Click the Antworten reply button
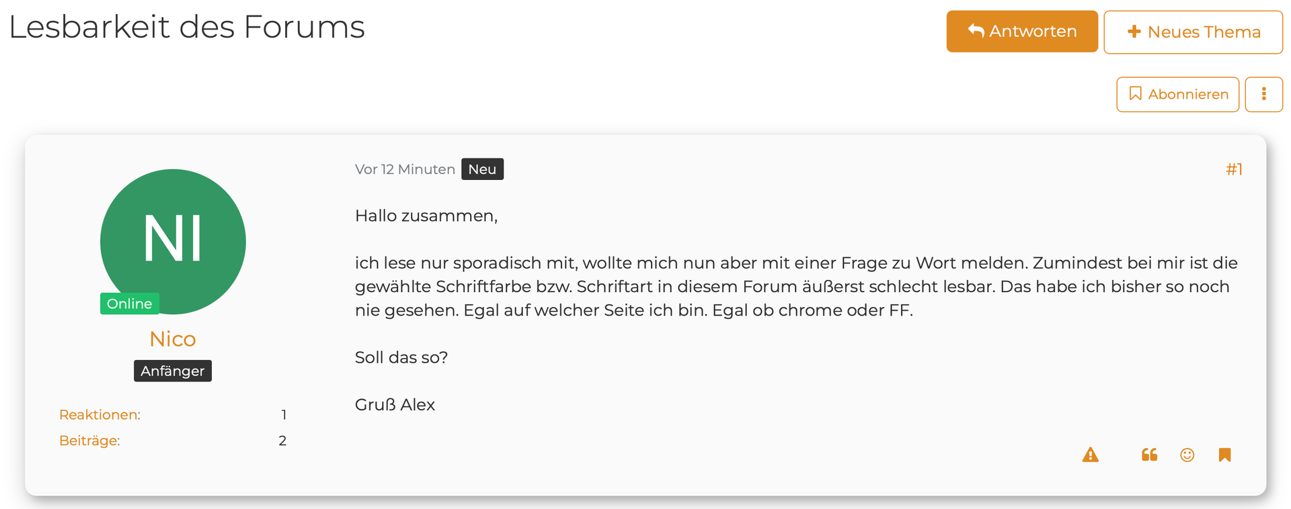This screenshot has height=509, width=1291. 1021,32
